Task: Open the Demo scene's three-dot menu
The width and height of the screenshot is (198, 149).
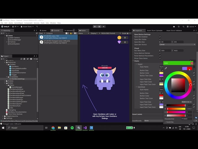Action: [x=37, y=36]
